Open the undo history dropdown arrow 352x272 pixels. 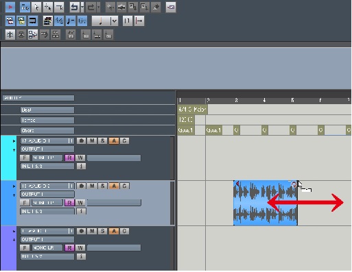pyautogui.click(x=82, y=8)
